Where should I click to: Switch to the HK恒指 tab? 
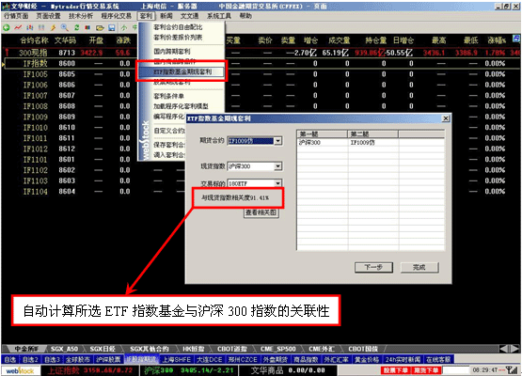pyautogui.click(x=194, y=349)
